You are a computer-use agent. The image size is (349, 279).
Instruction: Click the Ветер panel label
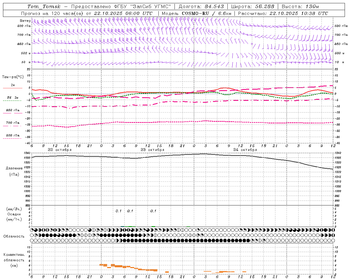[25, 21]
